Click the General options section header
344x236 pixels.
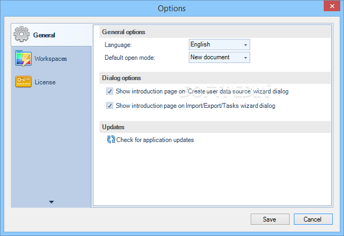pos(124,32)
